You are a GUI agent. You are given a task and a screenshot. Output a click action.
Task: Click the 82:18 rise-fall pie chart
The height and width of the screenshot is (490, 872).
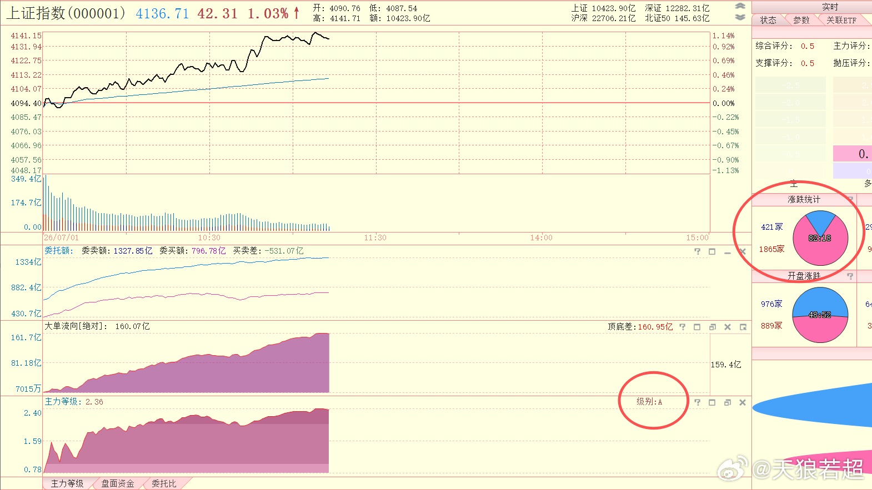(x=820, y=238)
